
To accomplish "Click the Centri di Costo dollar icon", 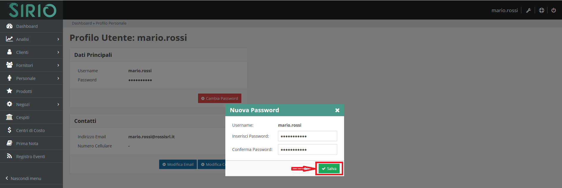I will tap(10, 130).
